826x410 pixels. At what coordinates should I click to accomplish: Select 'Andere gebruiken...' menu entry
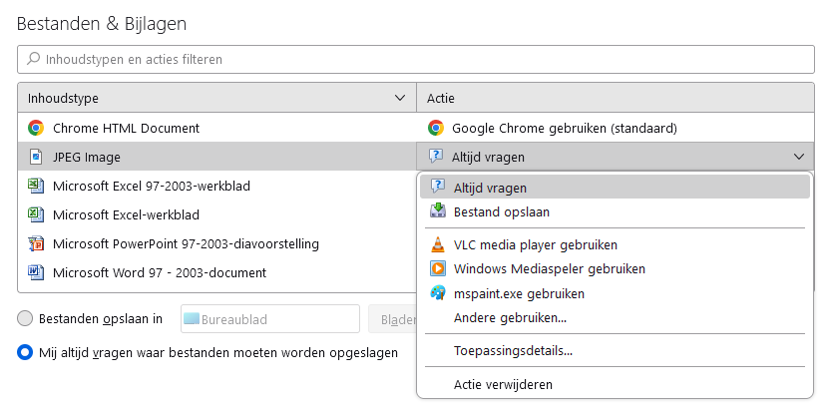tap(510, 318)
